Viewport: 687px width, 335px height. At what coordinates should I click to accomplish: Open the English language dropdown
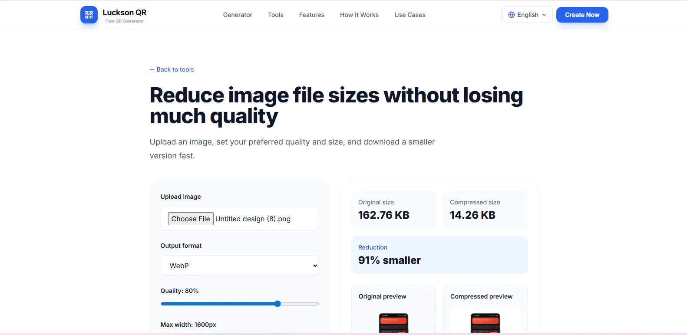point(527,15)
